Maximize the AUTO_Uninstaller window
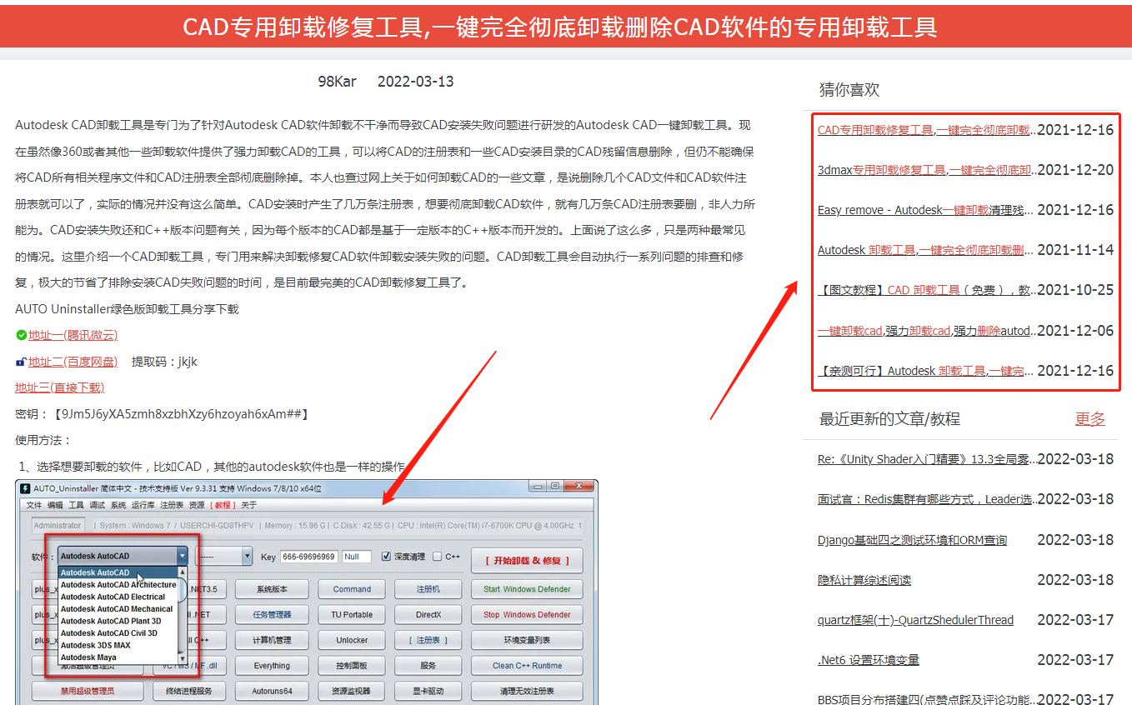 point(554,486)
